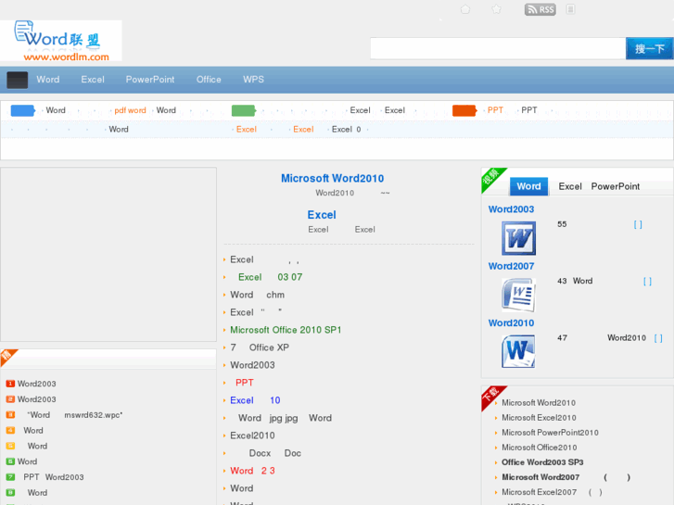This screenshot has height=505, width=674.
Task: Click the star favorite icon
Action: 497,9
